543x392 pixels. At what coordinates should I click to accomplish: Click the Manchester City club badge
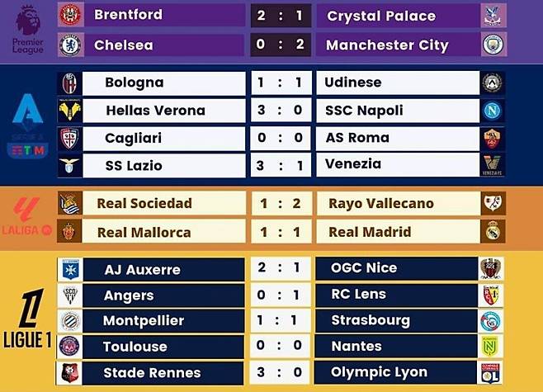[x=493, y=45]
